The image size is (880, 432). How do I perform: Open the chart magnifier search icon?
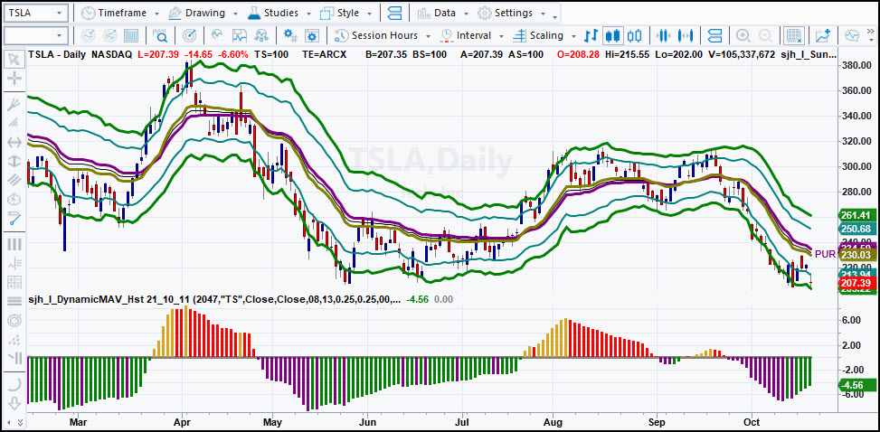click(160, 35)
